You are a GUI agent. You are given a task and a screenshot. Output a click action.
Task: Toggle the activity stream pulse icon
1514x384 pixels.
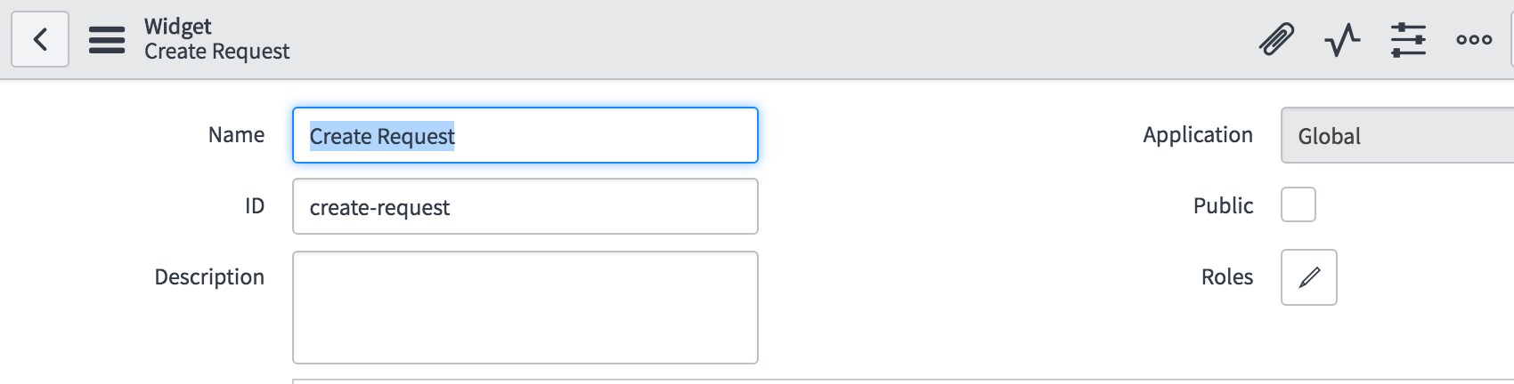point(1342,39)
